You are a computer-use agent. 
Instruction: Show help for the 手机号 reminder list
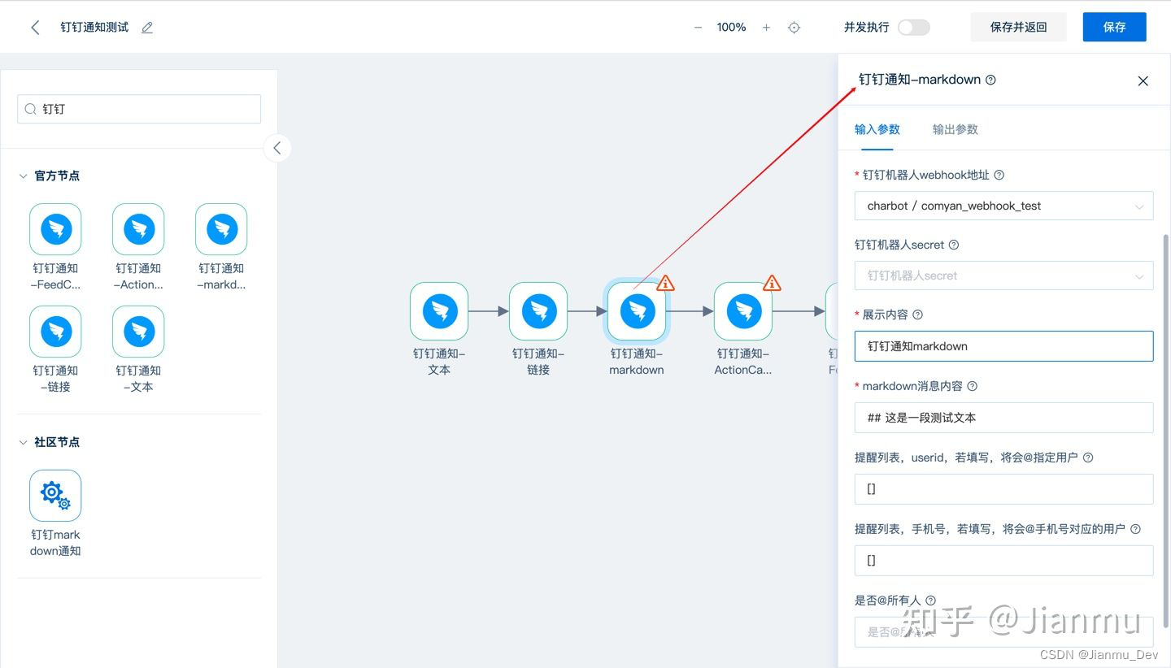(1136, 529)
